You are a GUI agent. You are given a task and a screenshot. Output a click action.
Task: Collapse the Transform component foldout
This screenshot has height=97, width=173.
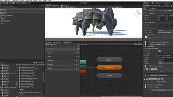(144, 13)
